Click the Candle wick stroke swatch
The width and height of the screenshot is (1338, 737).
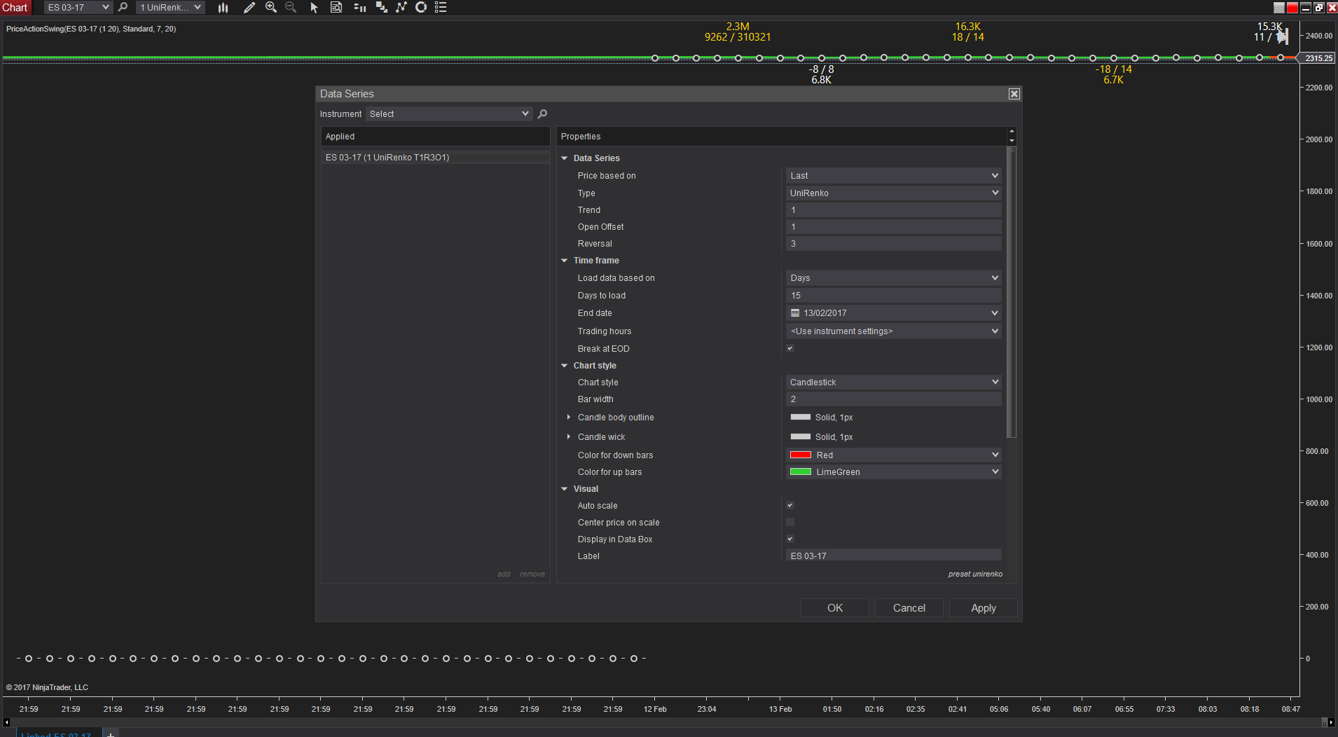(800, 436)
